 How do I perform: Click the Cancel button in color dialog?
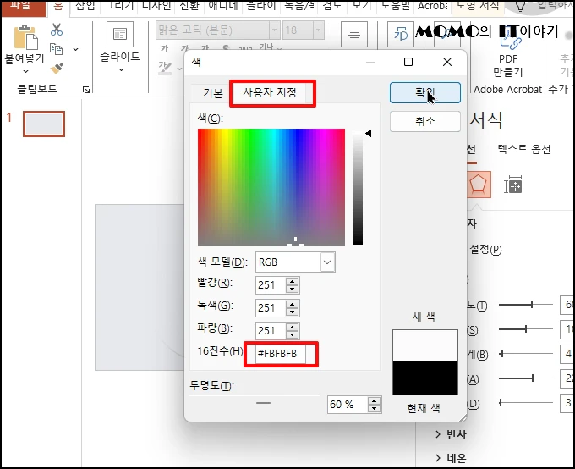click(425, 121)
